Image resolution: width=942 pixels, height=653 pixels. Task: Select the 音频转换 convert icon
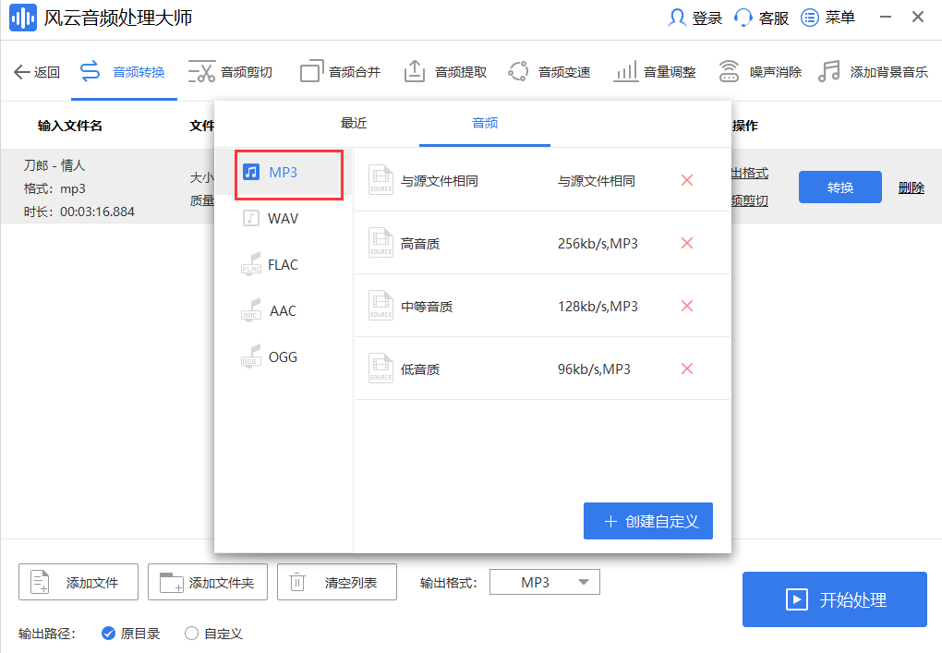coord(91,72)
